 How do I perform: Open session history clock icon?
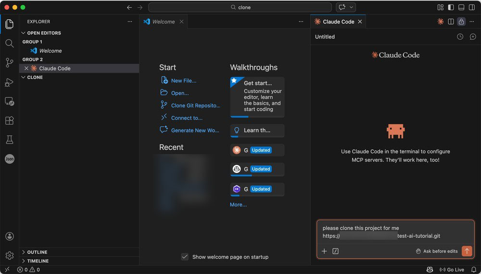click(x=460, y=37)
